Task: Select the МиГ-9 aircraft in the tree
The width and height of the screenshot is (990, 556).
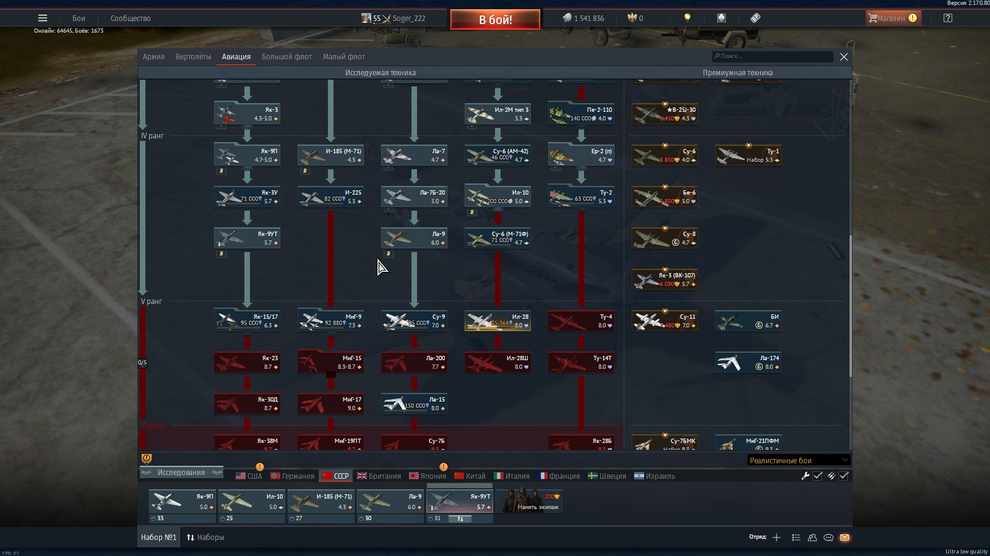Action: [x=330, y=321]
